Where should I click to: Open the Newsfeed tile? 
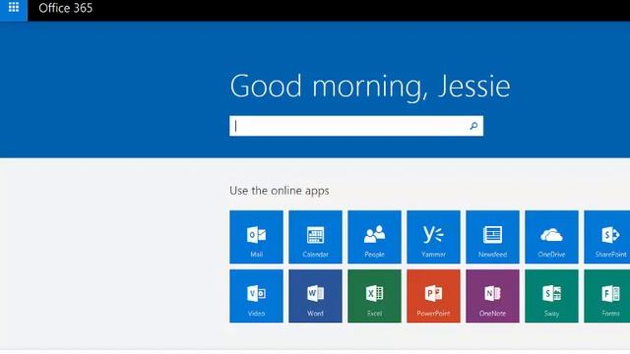point(492,237)
